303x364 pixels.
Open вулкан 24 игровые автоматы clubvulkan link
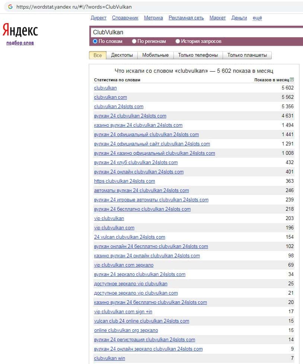coord(151,200)
